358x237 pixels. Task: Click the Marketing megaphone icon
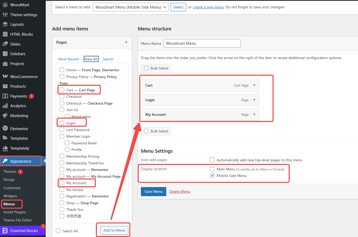click(x=5, y=116)
